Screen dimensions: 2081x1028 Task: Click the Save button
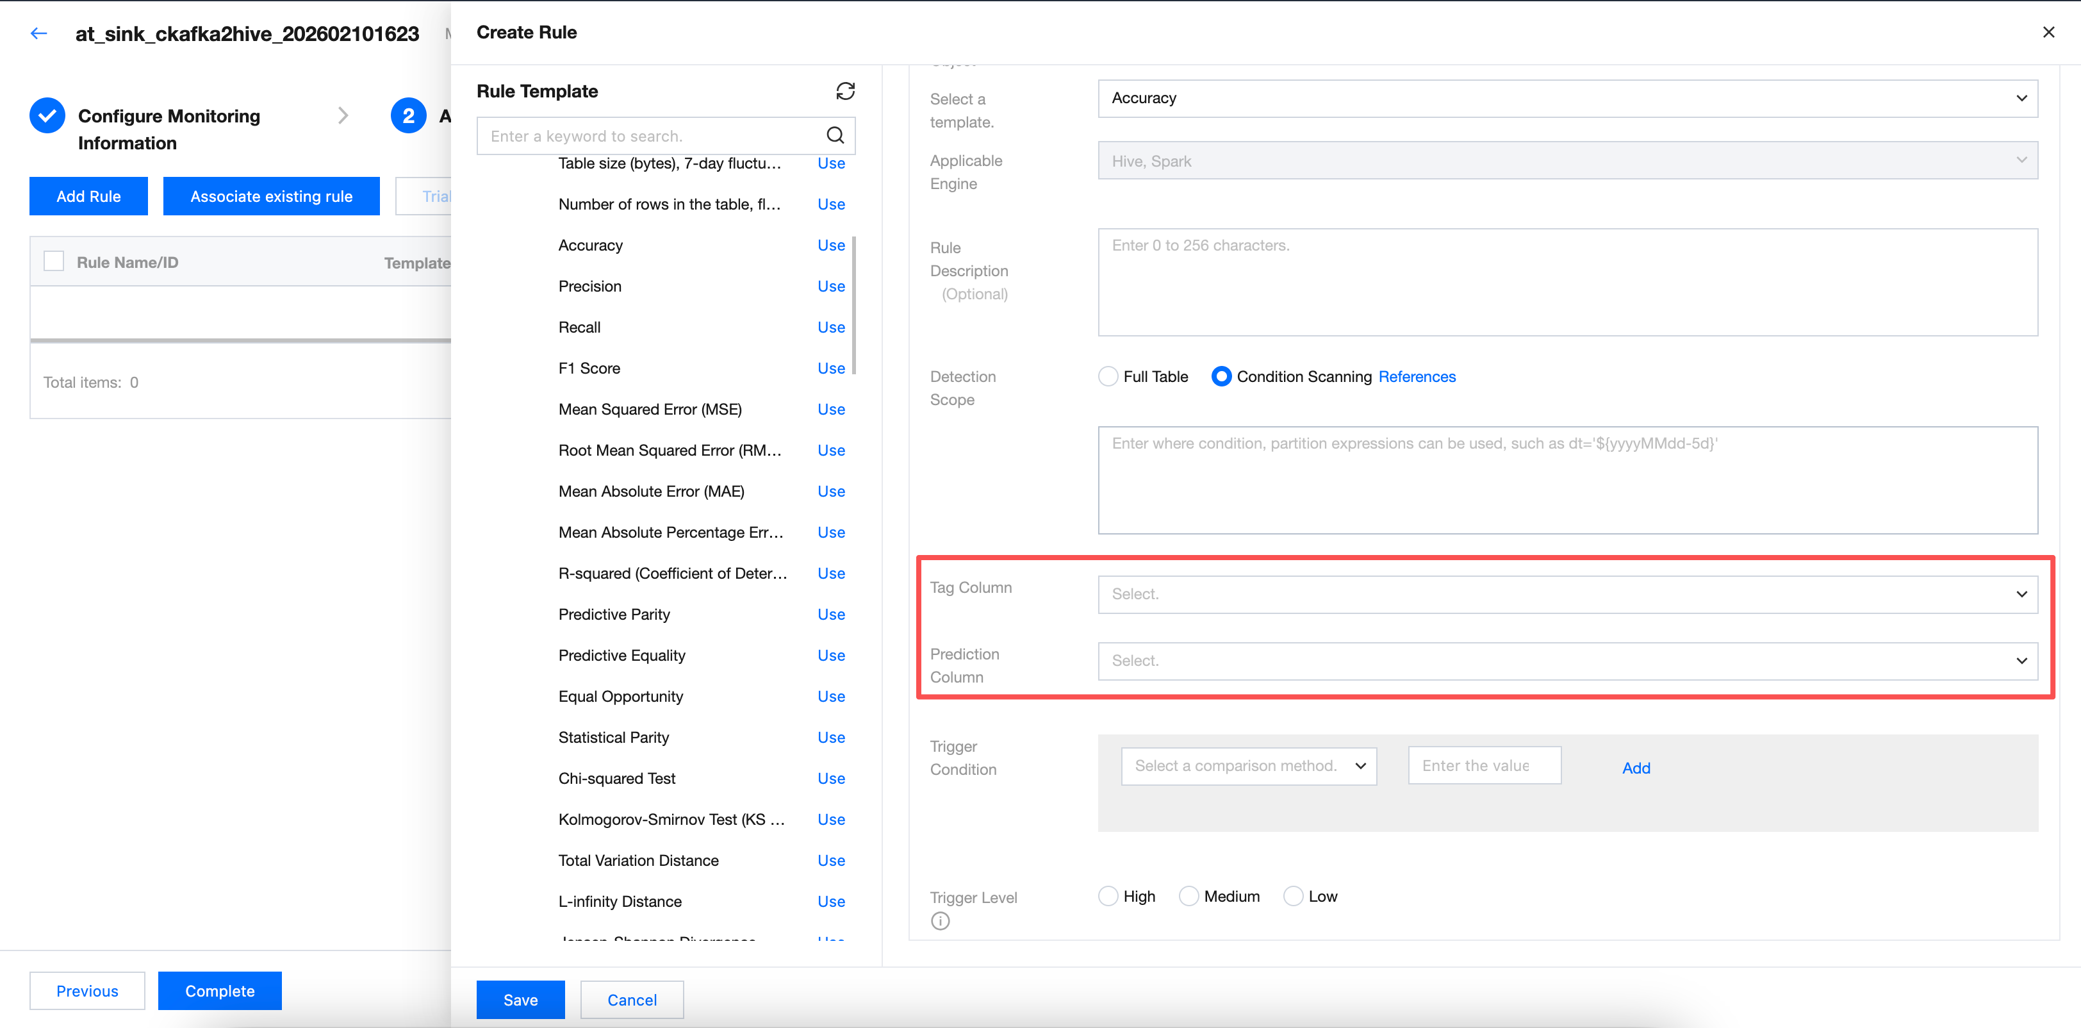click(x=520, y=1000)
